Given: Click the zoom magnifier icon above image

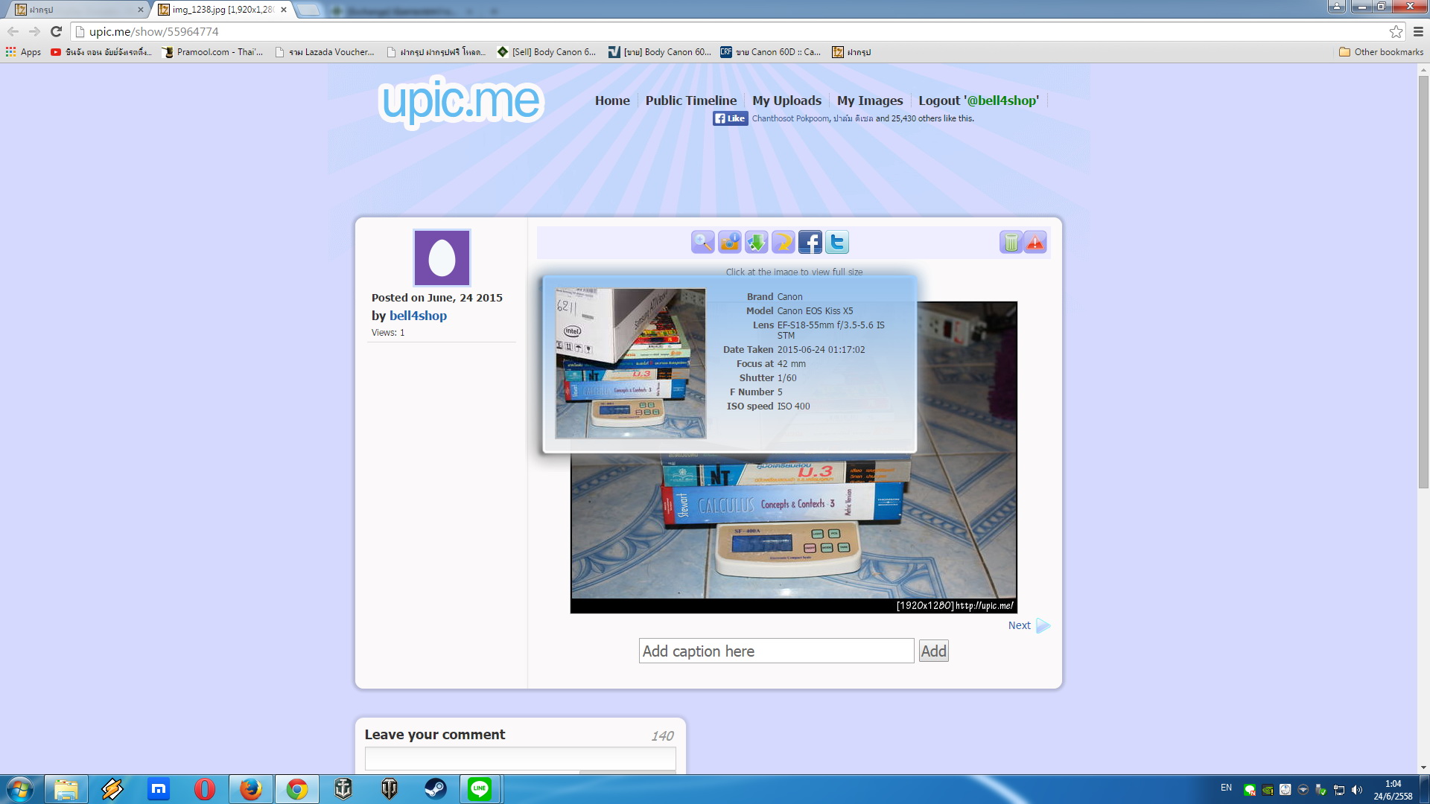Looking at the screenshot, I should [702, 242].
